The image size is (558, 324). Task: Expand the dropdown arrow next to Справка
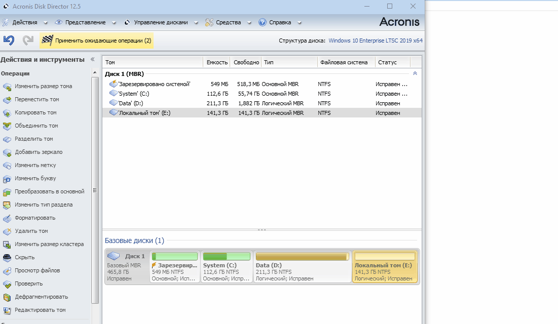click(300, 23)
